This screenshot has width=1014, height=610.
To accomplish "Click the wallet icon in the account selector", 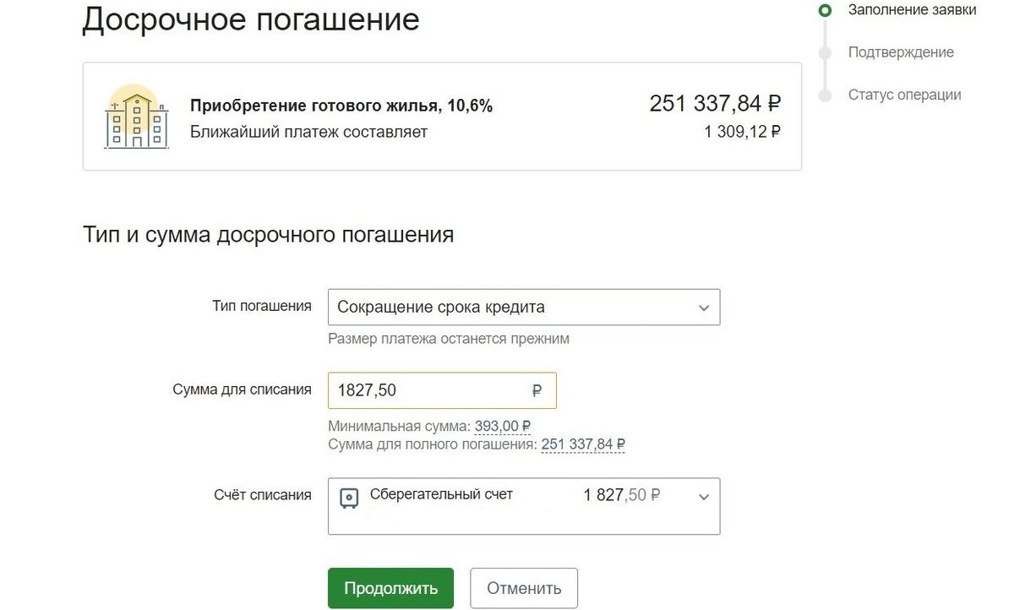I will pos(349,495).
